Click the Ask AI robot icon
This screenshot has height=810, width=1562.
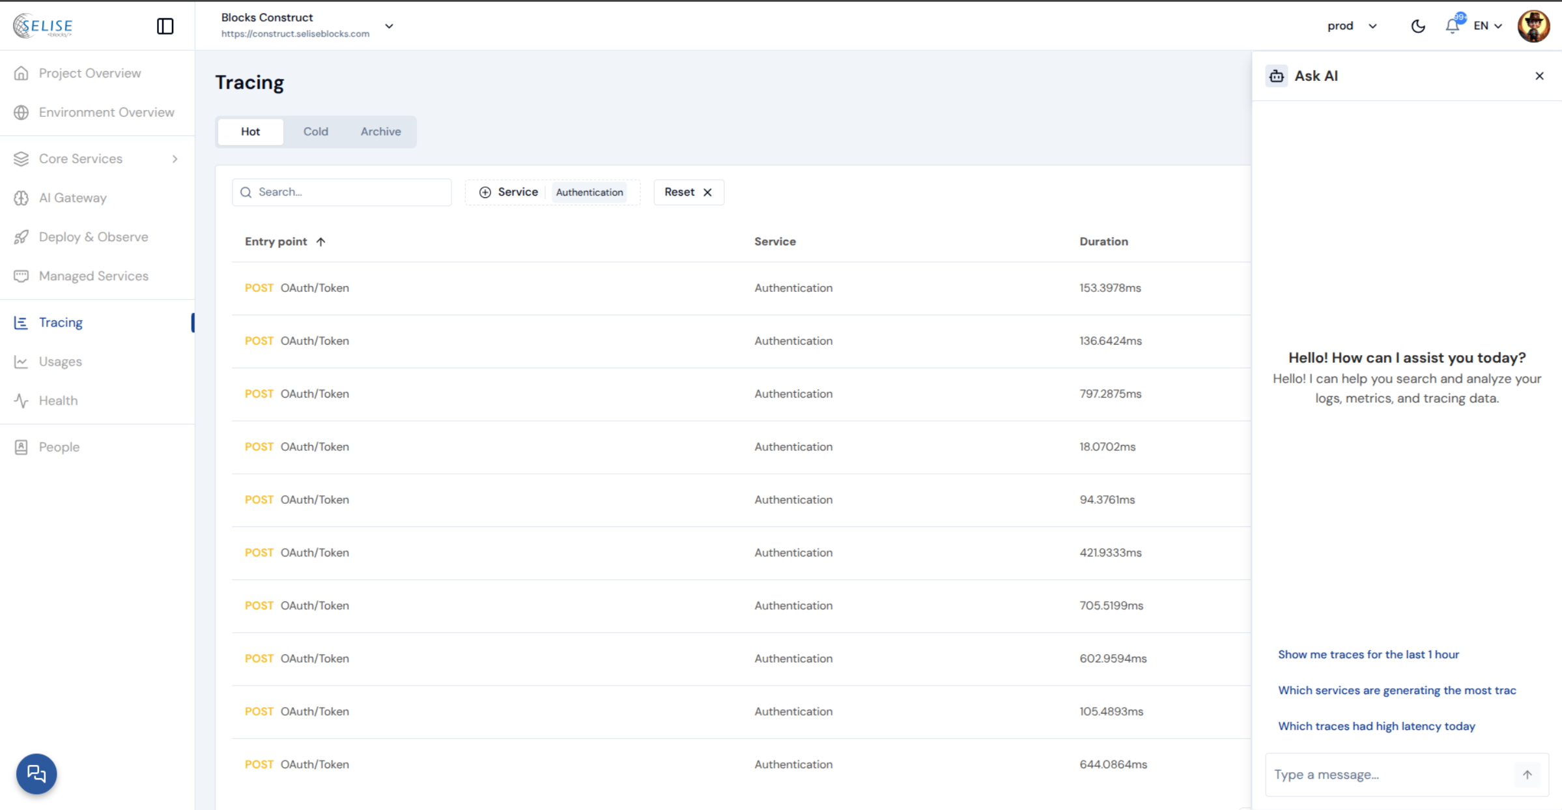pyautogui.click(x=1276, y=76)
